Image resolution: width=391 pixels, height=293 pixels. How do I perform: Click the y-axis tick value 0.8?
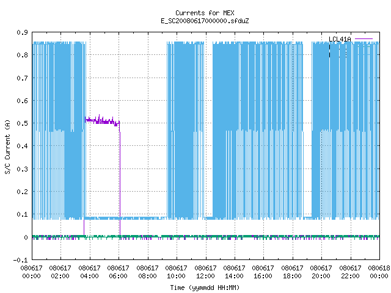(x=22, y=55)
